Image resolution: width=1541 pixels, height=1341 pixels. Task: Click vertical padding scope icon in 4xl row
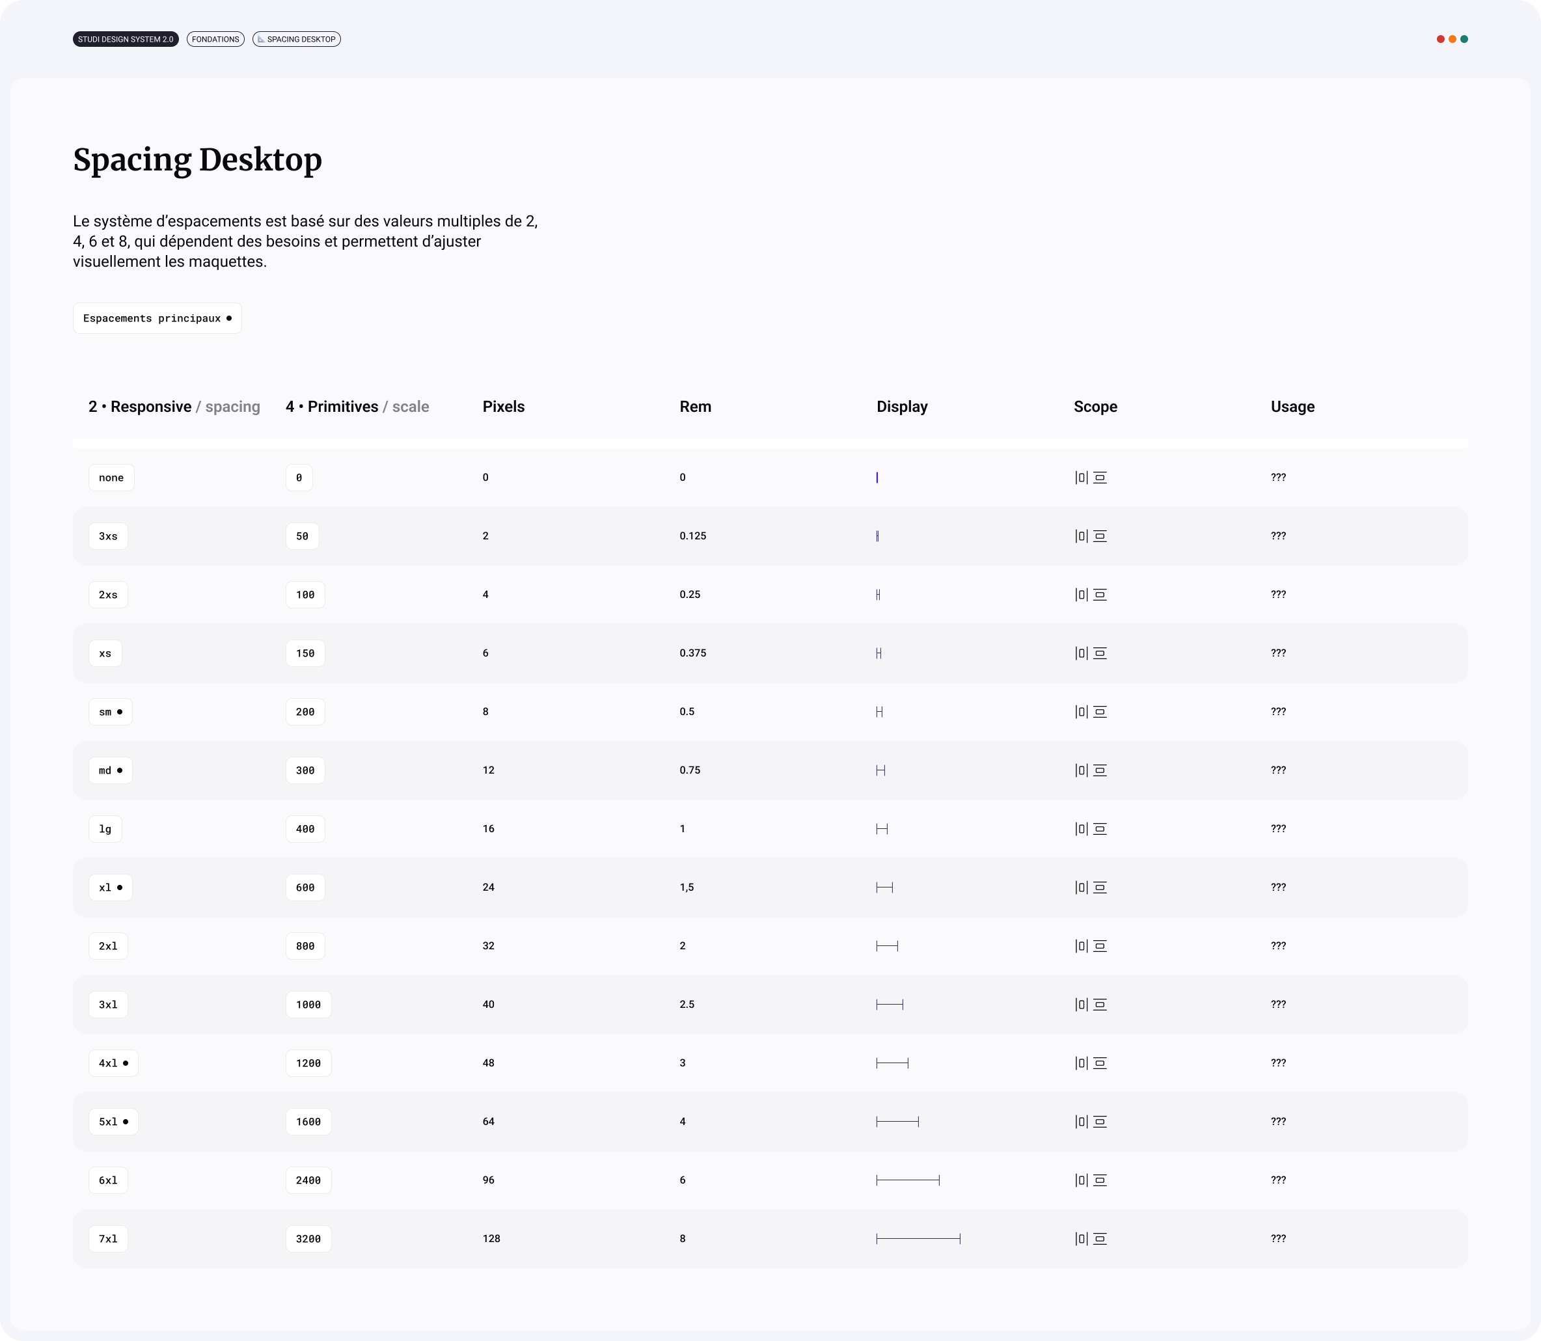click(x=1099, y=1063)
